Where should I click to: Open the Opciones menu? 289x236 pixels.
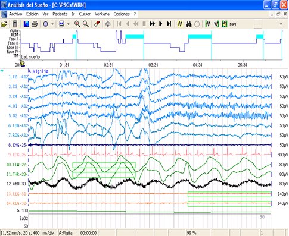coord(122,14)
